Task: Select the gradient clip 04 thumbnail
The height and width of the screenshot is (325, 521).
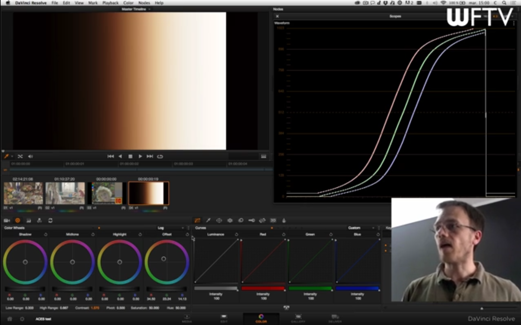Action: click(149, 193)
